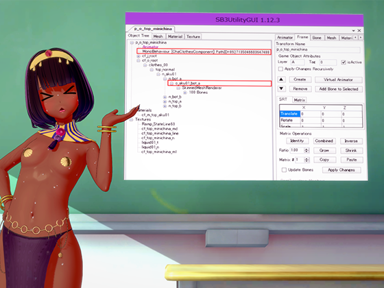Click the Apply Changes button
The height and width of the screenshot is (288, 384).
coord(341,170)
